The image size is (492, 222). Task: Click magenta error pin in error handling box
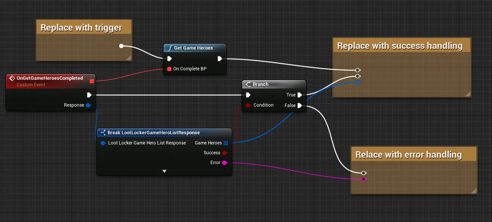[364, 179]
